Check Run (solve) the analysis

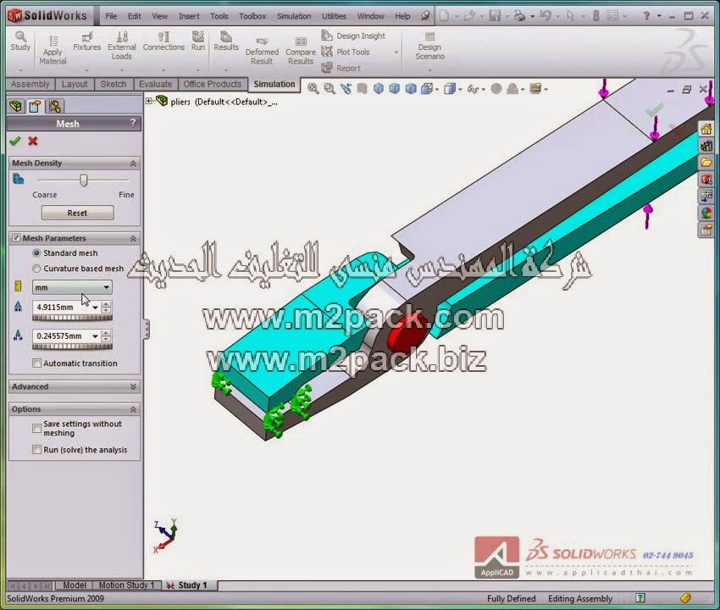pos(36,450)
